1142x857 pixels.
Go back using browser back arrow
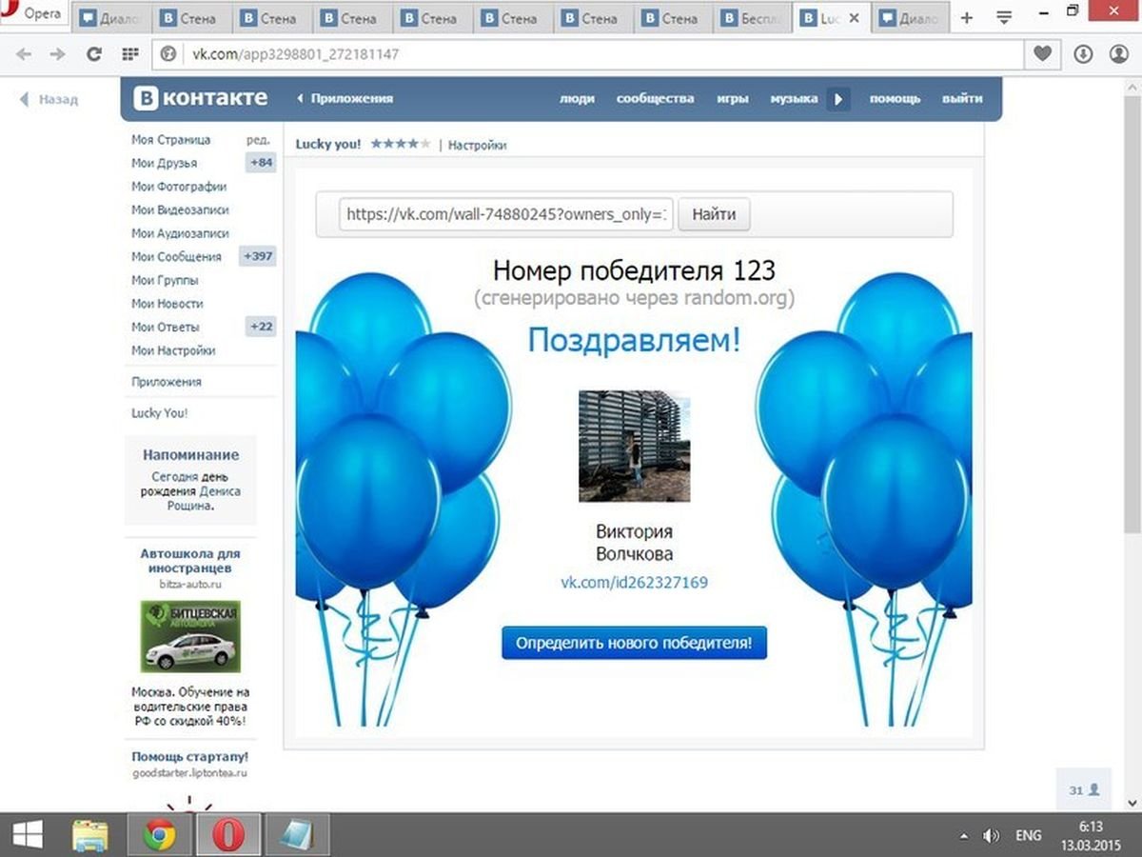[23, 55]
